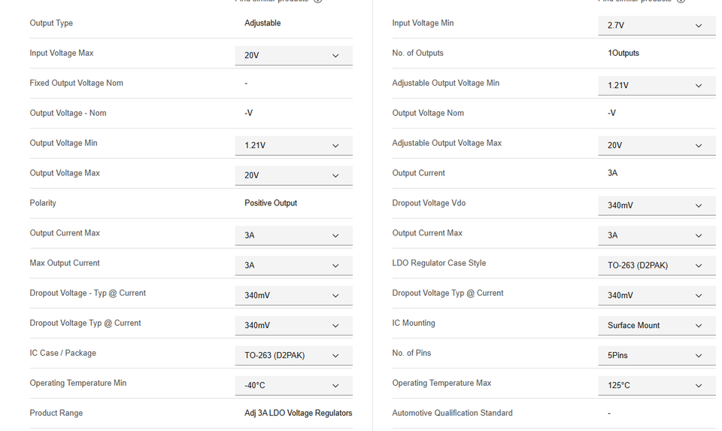Screen dimensions: 722x431
Task: Open the Dropout Voltage Vdo dropdown
Action: (656, 205)
